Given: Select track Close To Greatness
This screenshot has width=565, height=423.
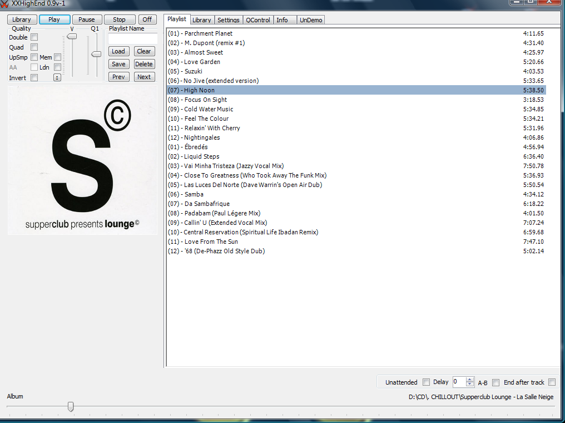Looking at the screenshot, I should point(356,175).
